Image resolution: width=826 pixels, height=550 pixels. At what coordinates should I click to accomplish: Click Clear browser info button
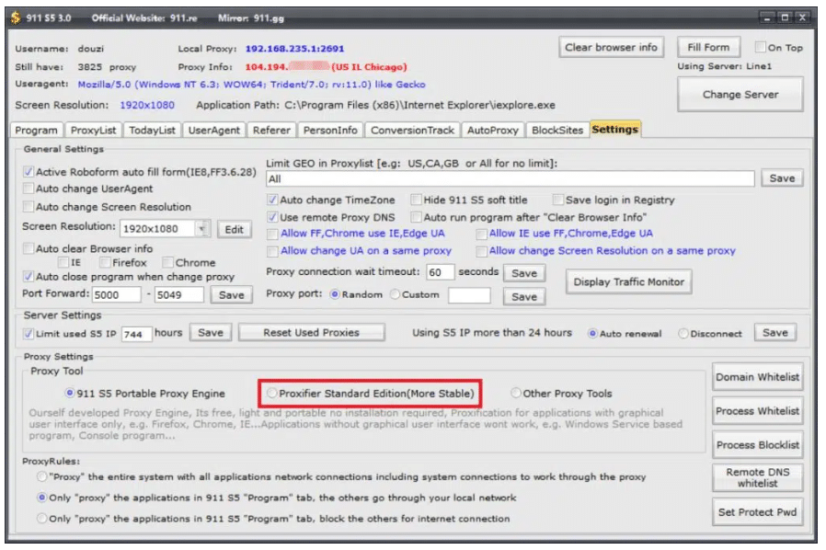click(x=611, y=48)
